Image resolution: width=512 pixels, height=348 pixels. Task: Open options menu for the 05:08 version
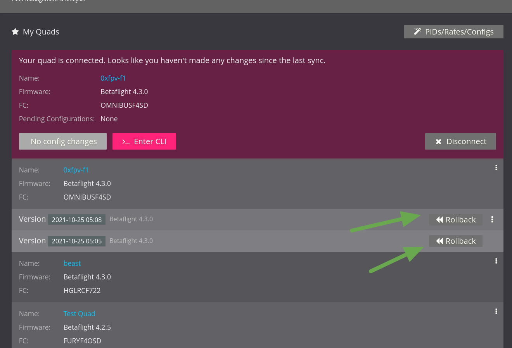[492, 220]
